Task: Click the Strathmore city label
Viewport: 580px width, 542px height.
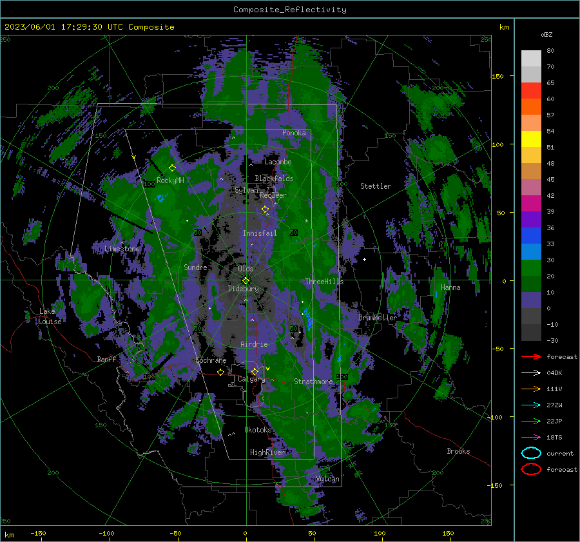Action: click(313, 382)
